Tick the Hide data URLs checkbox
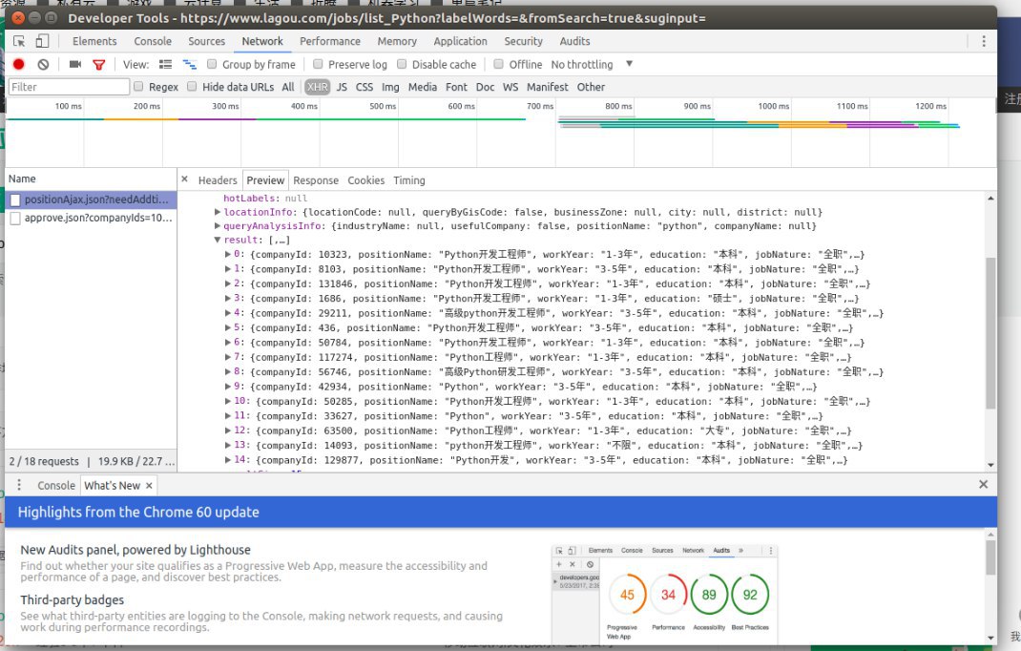 tap(192, 87)
